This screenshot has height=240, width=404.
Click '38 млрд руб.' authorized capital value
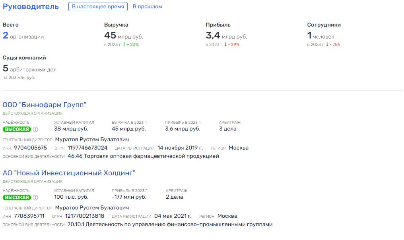pos(71,129)
